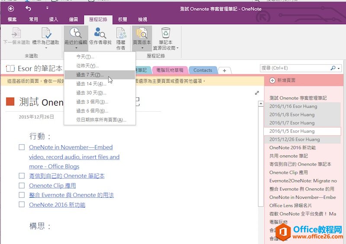Open the Onenote Clip 應用 link

tap(52, 186)
